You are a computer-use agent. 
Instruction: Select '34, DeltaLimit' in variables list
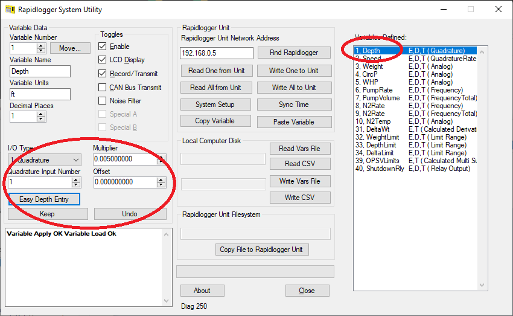click(x=415, y=153)
